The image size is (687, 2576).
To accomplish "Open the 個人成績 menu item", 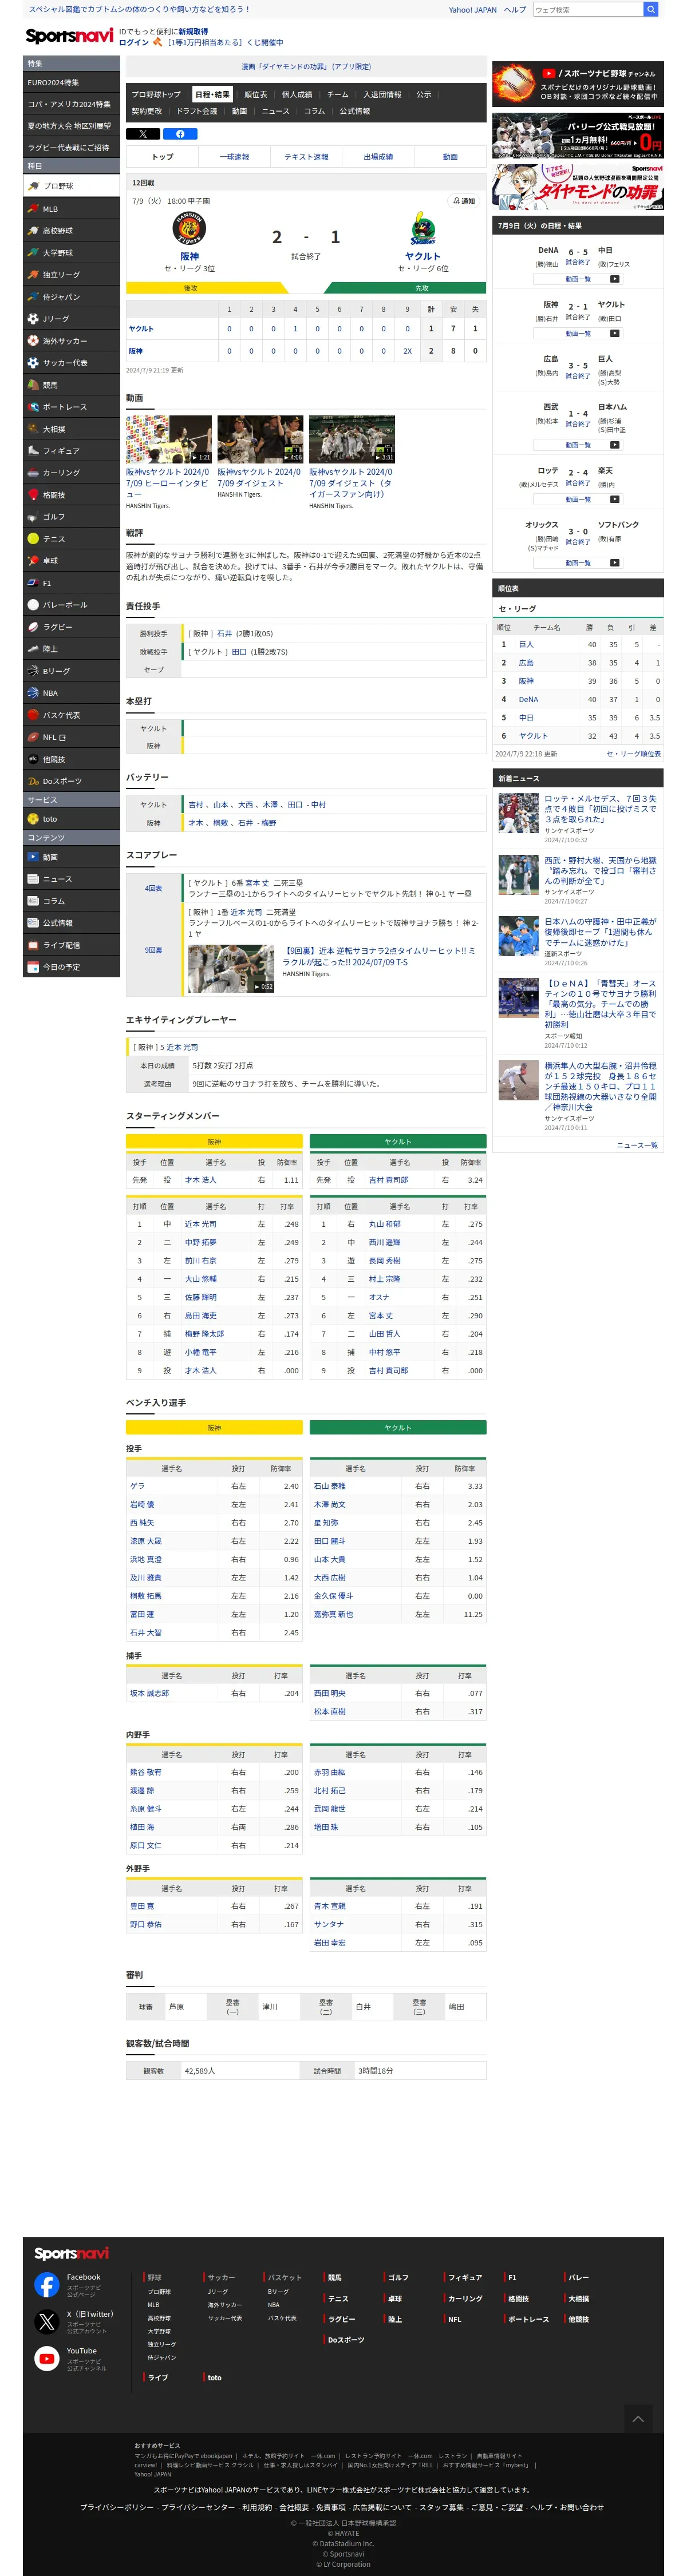I will pos(297,95).
